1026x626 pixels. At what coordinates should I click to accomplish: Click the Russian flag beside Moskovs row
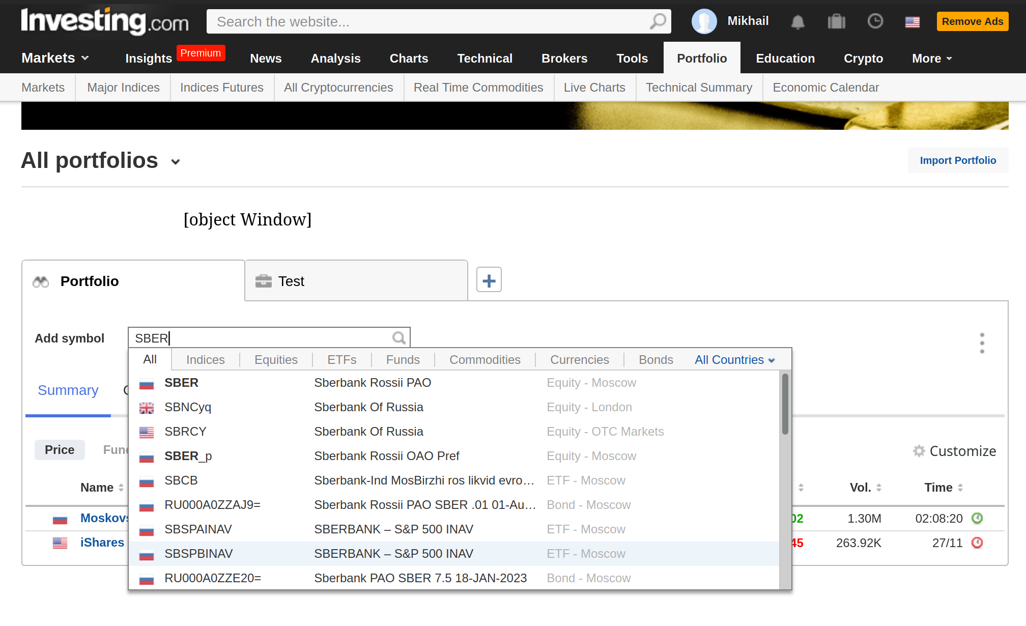(60, 519)
